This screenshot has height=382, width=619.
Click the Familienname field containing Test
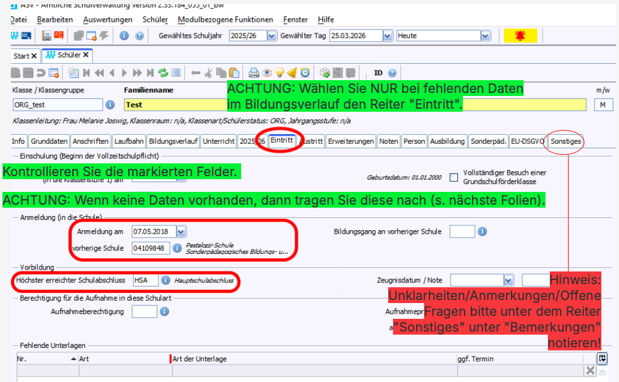355,104
